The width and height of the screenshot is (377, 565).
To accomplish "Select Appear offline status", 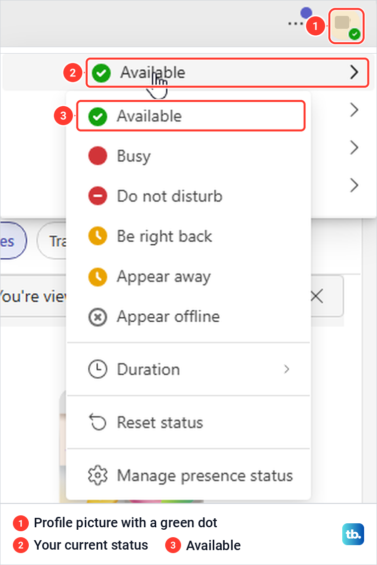I will (x=188, y=317).
